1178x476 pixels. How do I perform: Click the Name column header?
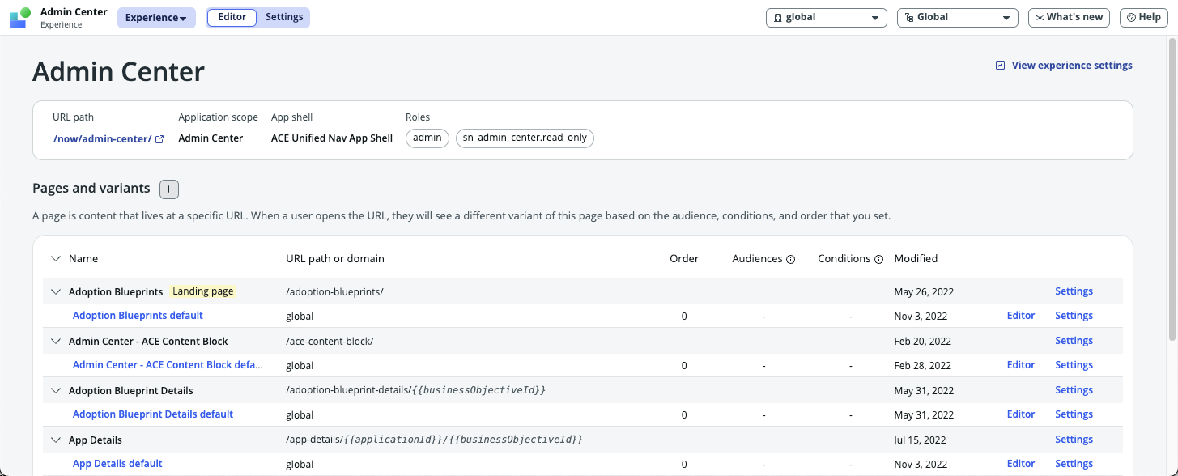click(x=83, y=259)
